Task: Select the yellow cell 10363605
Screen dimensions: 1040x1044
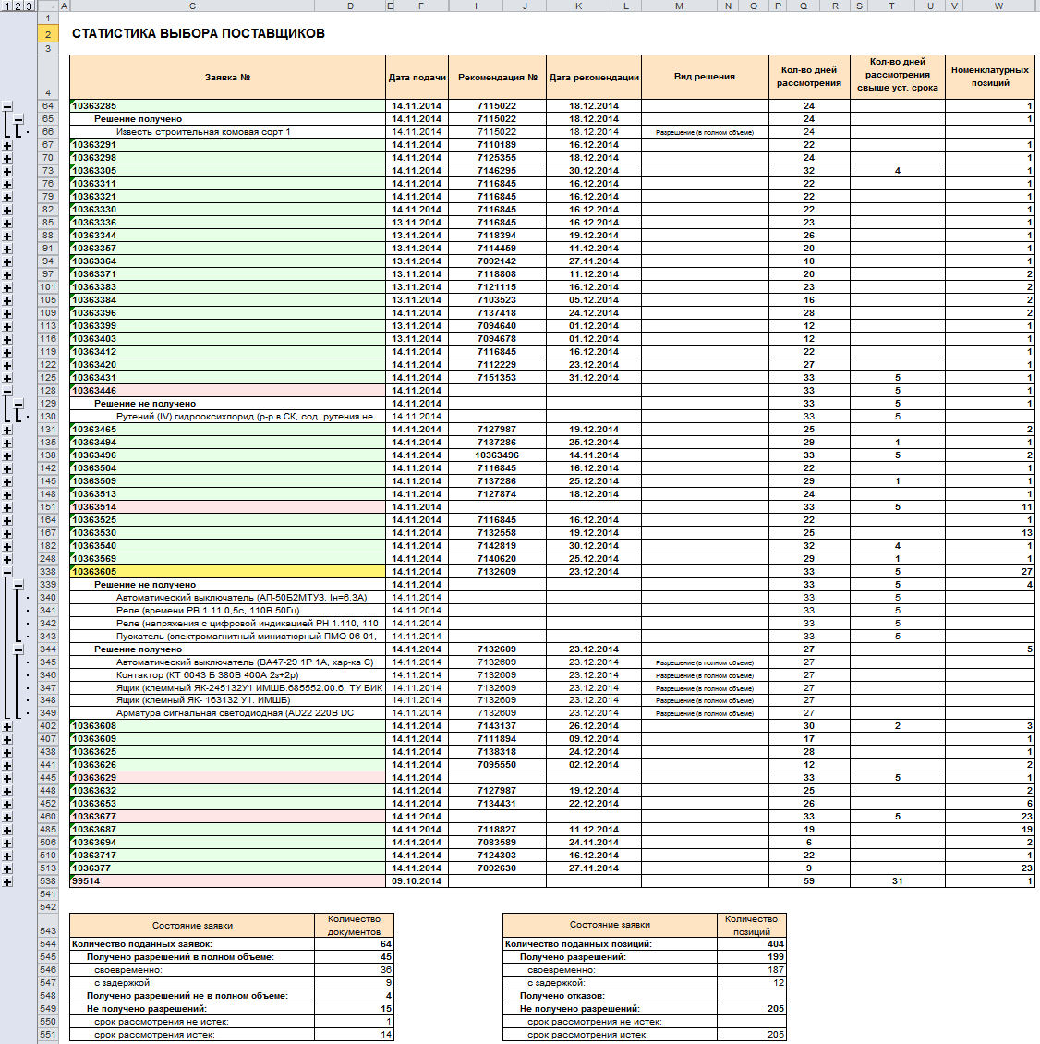Action: [x=227, y=572]
